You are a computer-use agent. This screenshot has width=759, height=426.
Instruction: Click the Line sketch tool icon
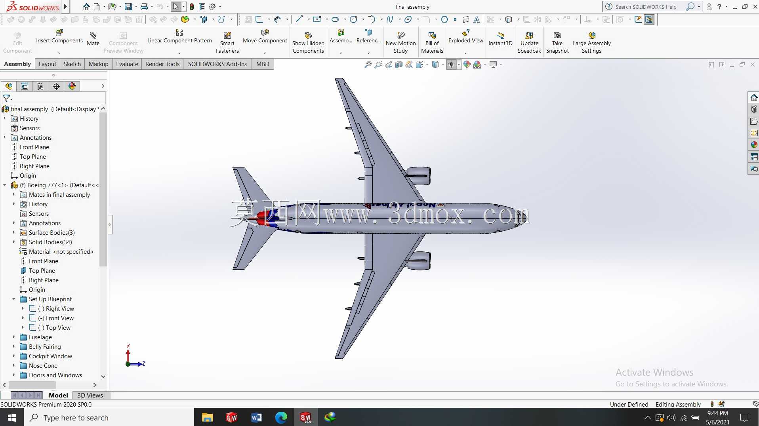pos(299,19)
